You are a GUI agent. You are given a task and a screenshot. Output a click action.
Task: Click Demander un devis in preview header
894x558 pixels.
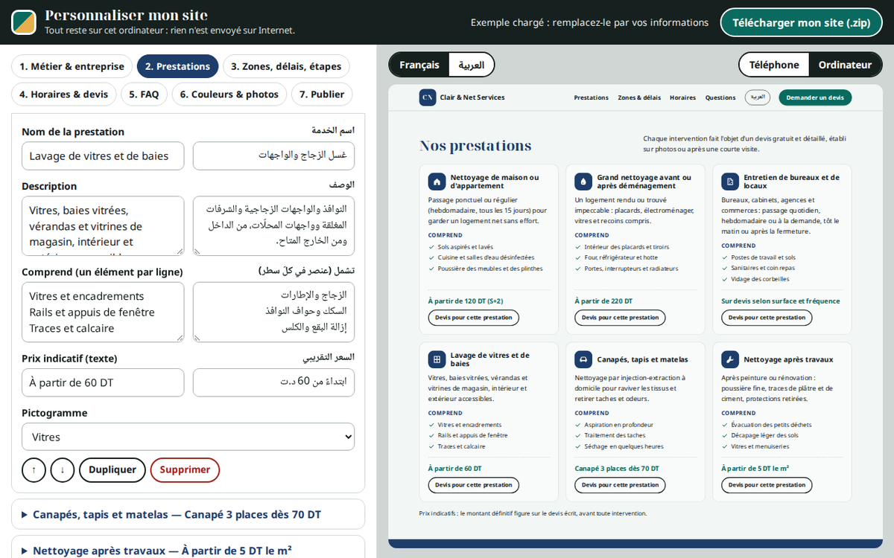tap(815, 97)
